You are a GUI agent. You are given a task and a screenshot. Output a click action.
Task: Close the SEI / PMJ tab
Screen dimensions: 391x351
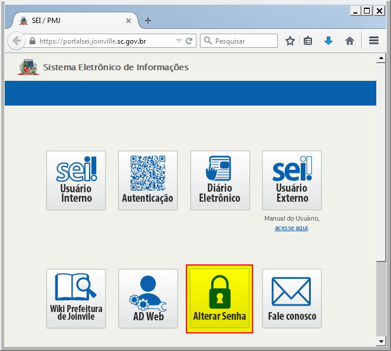pyautogui.click(x=129, y=21)
